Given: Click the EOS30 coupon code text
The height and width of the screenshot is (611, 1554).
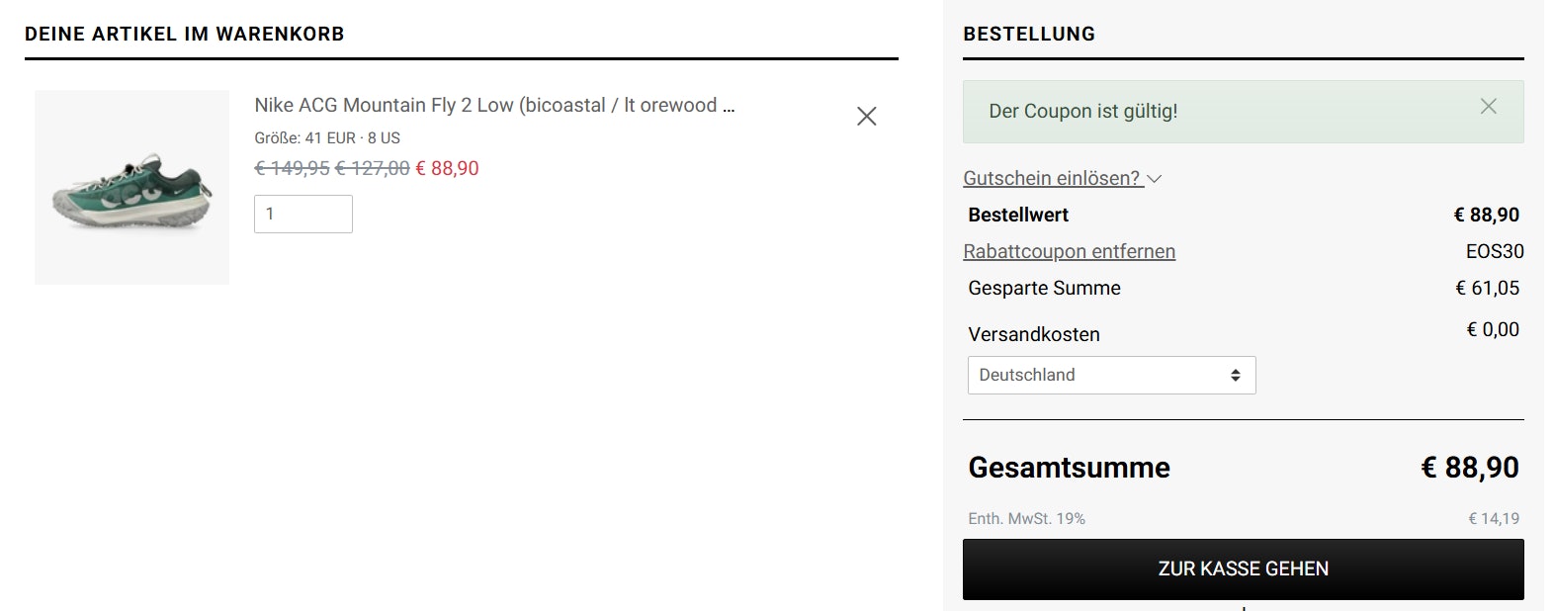Looking at the screenshot, I should click(1494, 252).
